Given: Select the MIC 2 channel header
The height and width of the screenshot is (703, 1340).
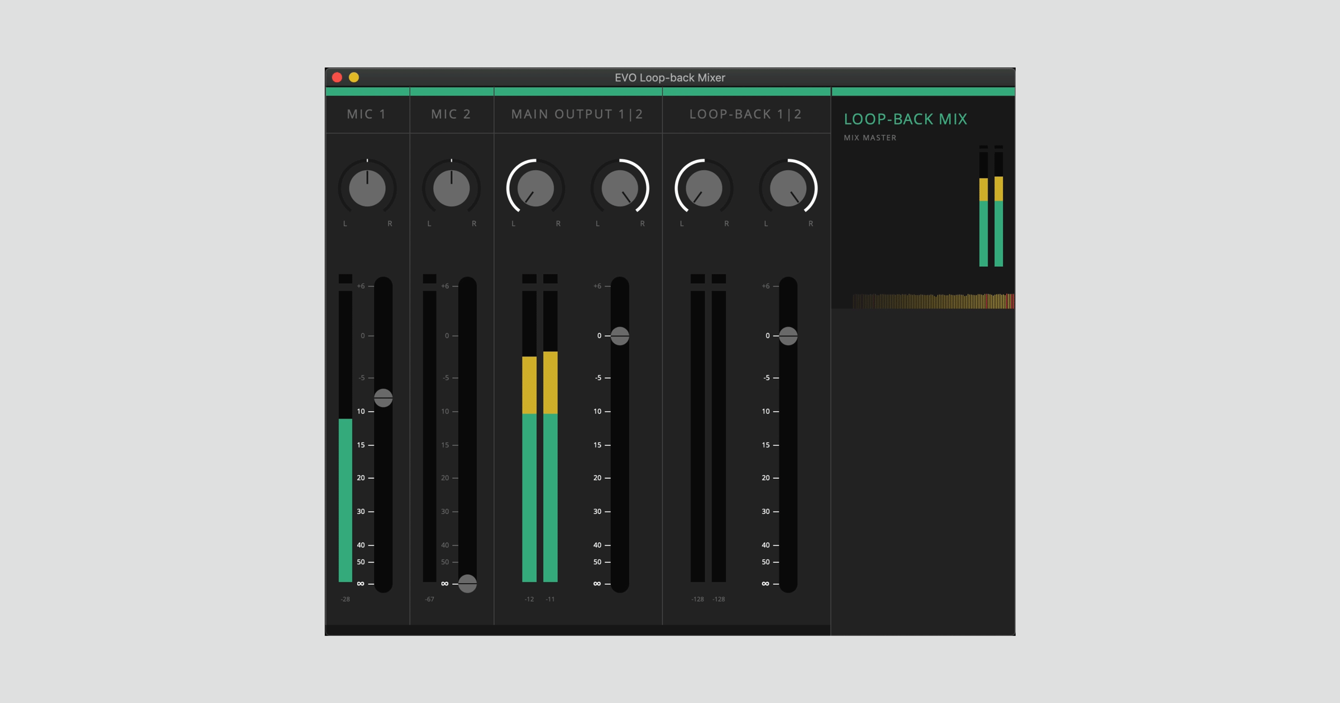Looking at the screenshot, I should point(451,114).
